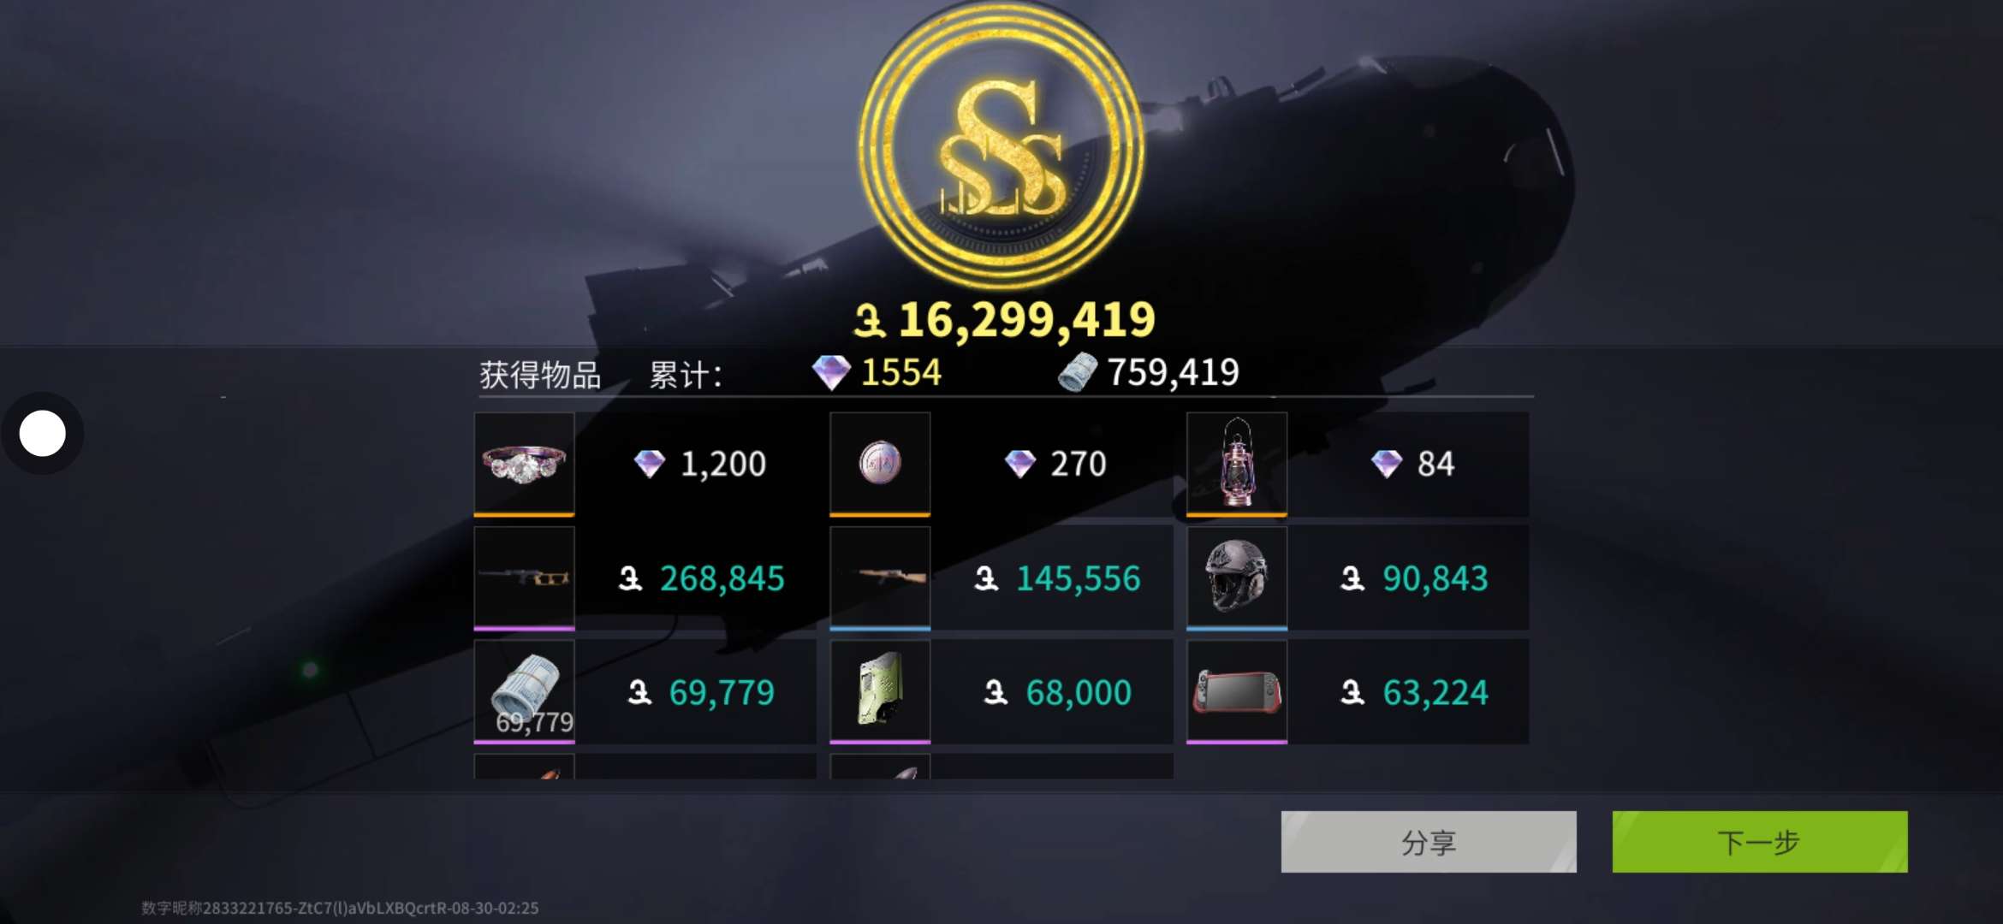Select the 1,200 diamond reward value
The height and width of the screenshot is (924, 2003).
click(722, 464)
